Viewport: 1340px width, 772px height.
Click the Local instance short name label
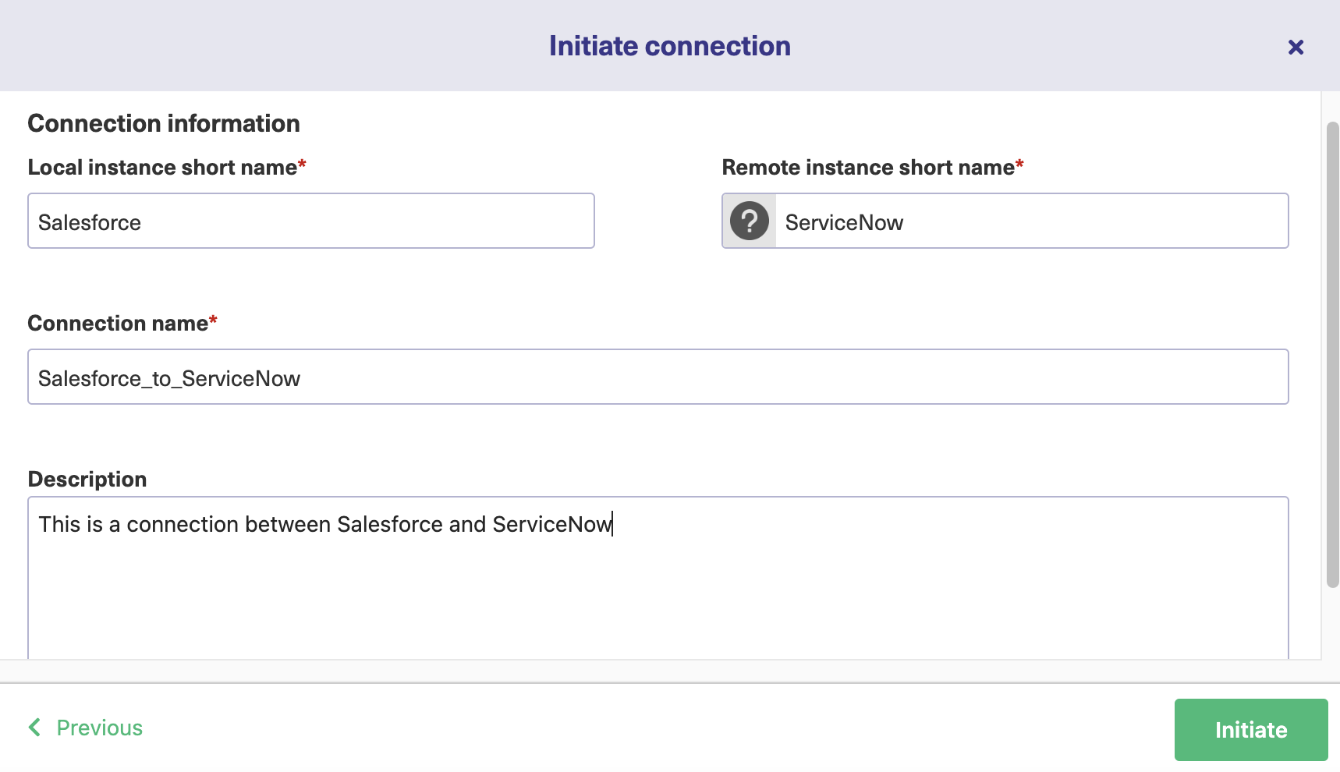click(162, 167)
